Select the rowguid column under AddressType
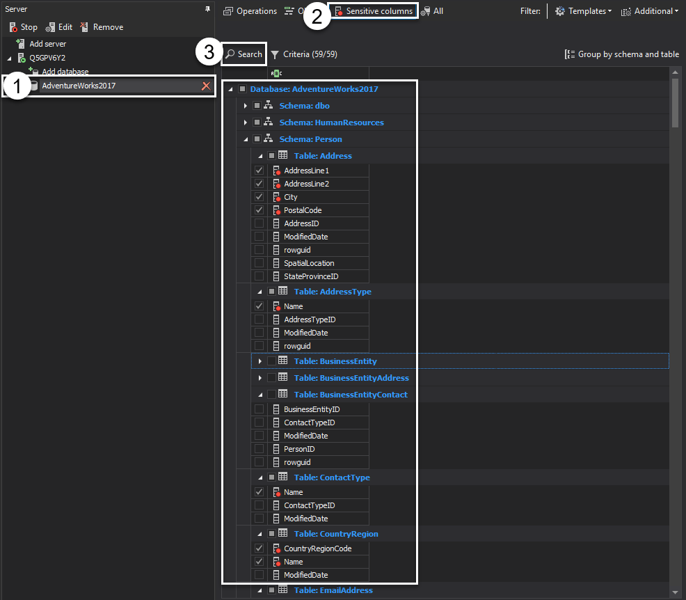Viewport: 686px width, 600px height. pyautogui.click(x=297, y=346)
